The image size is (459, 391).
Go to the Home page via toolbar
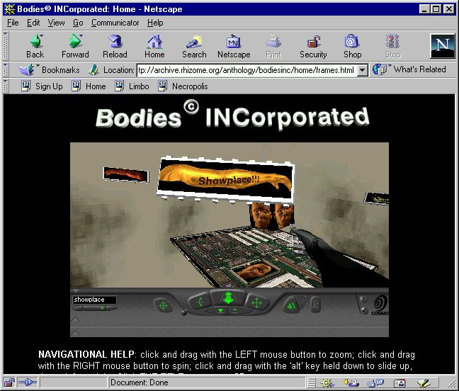[x=154, y=46]
